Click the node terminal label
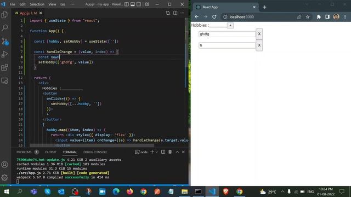 coord(141,152)
